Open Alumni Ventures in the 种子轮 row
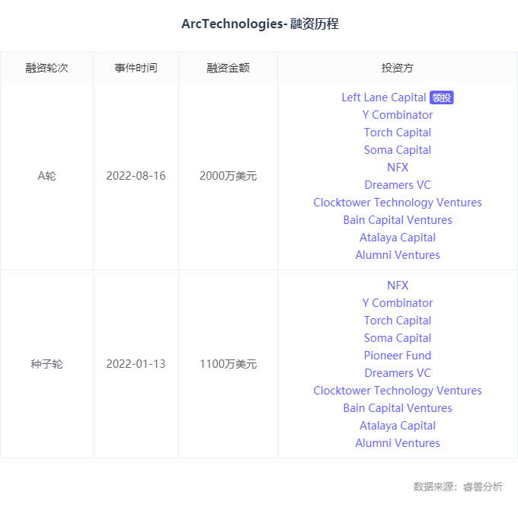 398,443
